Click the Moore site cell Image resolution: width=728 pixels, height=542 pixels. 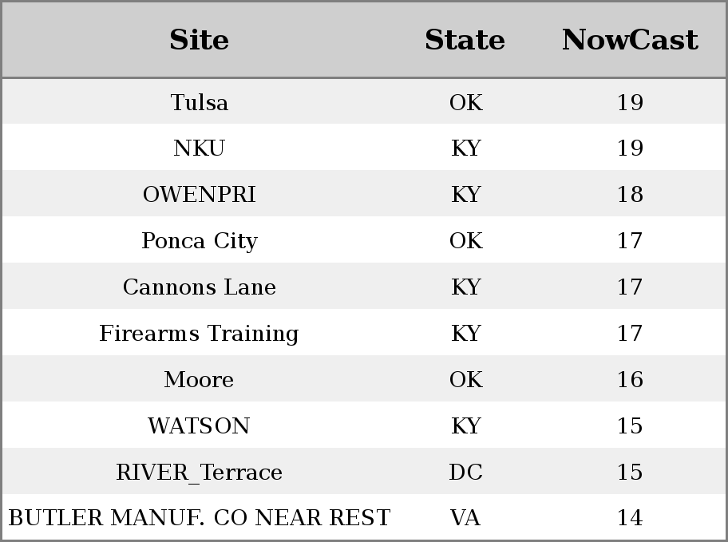[x=199, y=379]
